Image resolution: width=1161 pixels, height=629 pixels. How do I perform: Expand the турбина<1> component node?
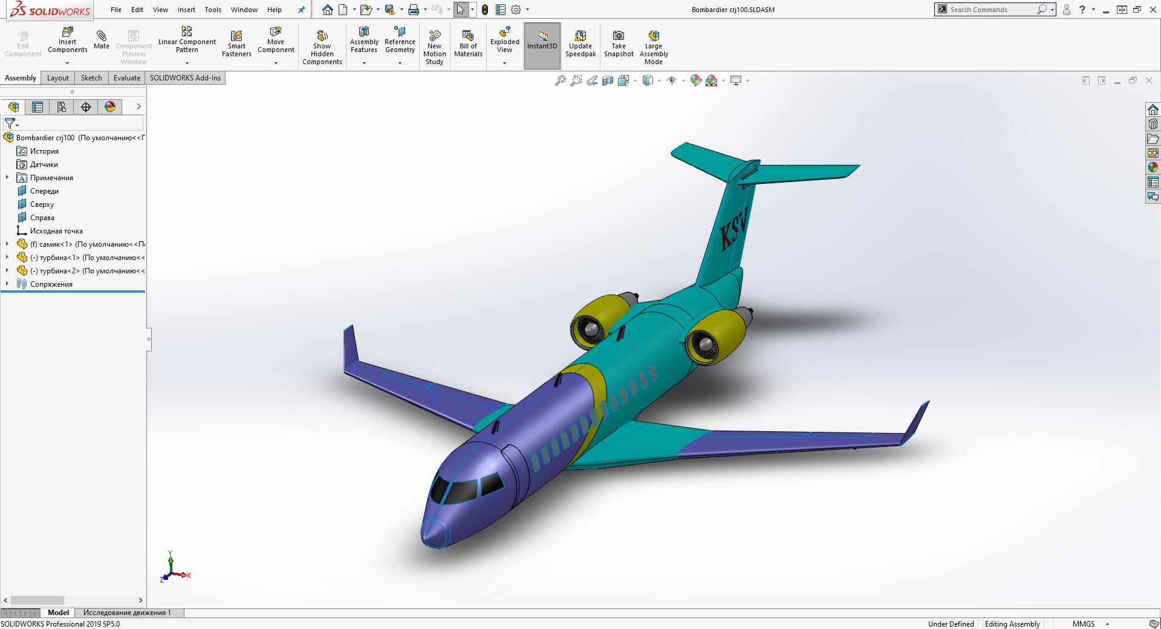[x=7, y=258]
